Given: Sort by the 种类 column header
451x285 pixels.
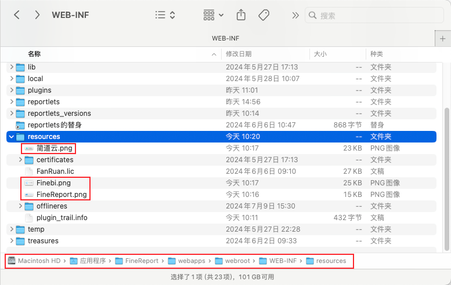Looking at the screenshot, I should [x=377, y=54].
